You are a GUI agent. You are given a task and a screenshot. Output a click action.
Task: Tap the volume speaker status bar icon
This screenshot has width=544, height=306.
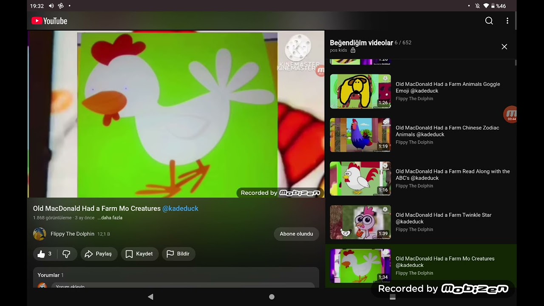[x=51, y=6]
